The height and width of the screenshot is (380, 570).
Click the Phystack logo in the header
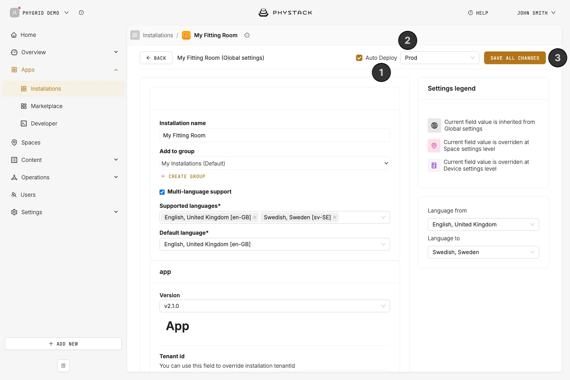[x=285, y=13]
